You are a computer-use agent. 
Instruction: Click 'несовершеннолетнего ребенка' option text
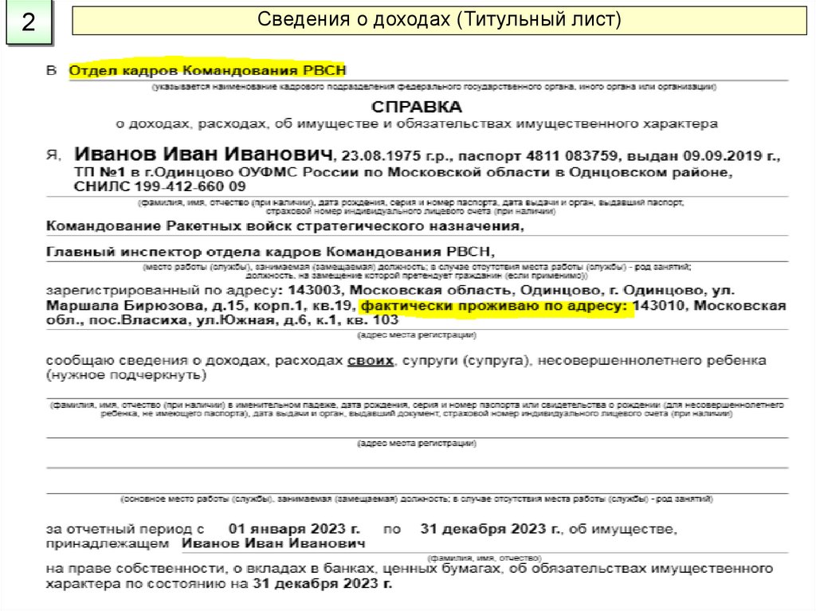652,360
